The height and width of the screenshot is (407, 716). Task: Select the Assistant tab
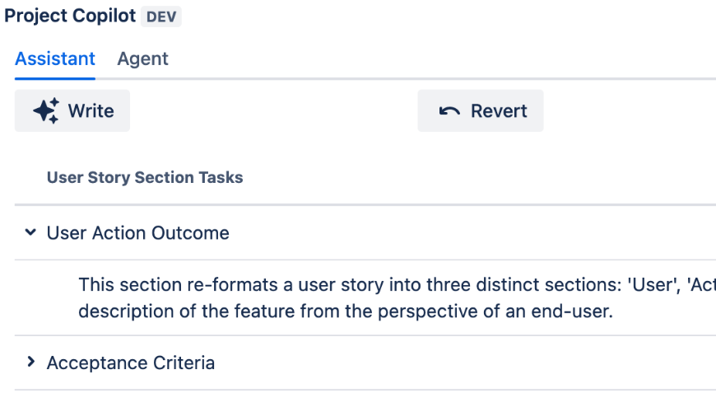[55, 59]
